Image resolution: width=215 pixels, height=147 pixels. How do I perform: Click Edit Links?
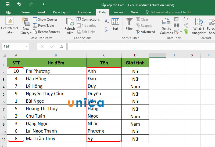coord(86,32)
